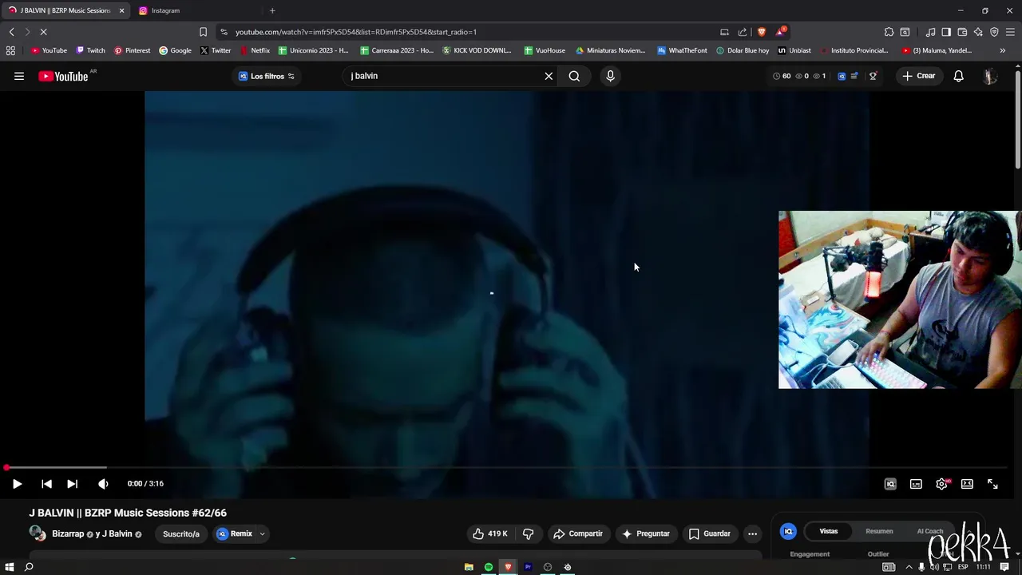Image resolution: width=1022 pixels, height=575 pixels.
Task: Open the YouTube guide hamburger menu
Action: 19,76
